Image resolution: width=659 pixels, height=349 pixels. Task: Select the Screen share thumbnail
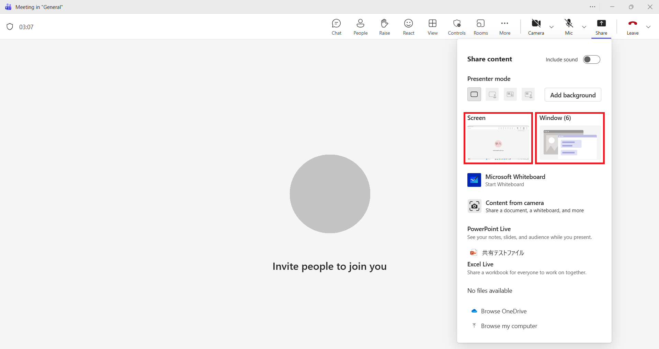point(498,142)
